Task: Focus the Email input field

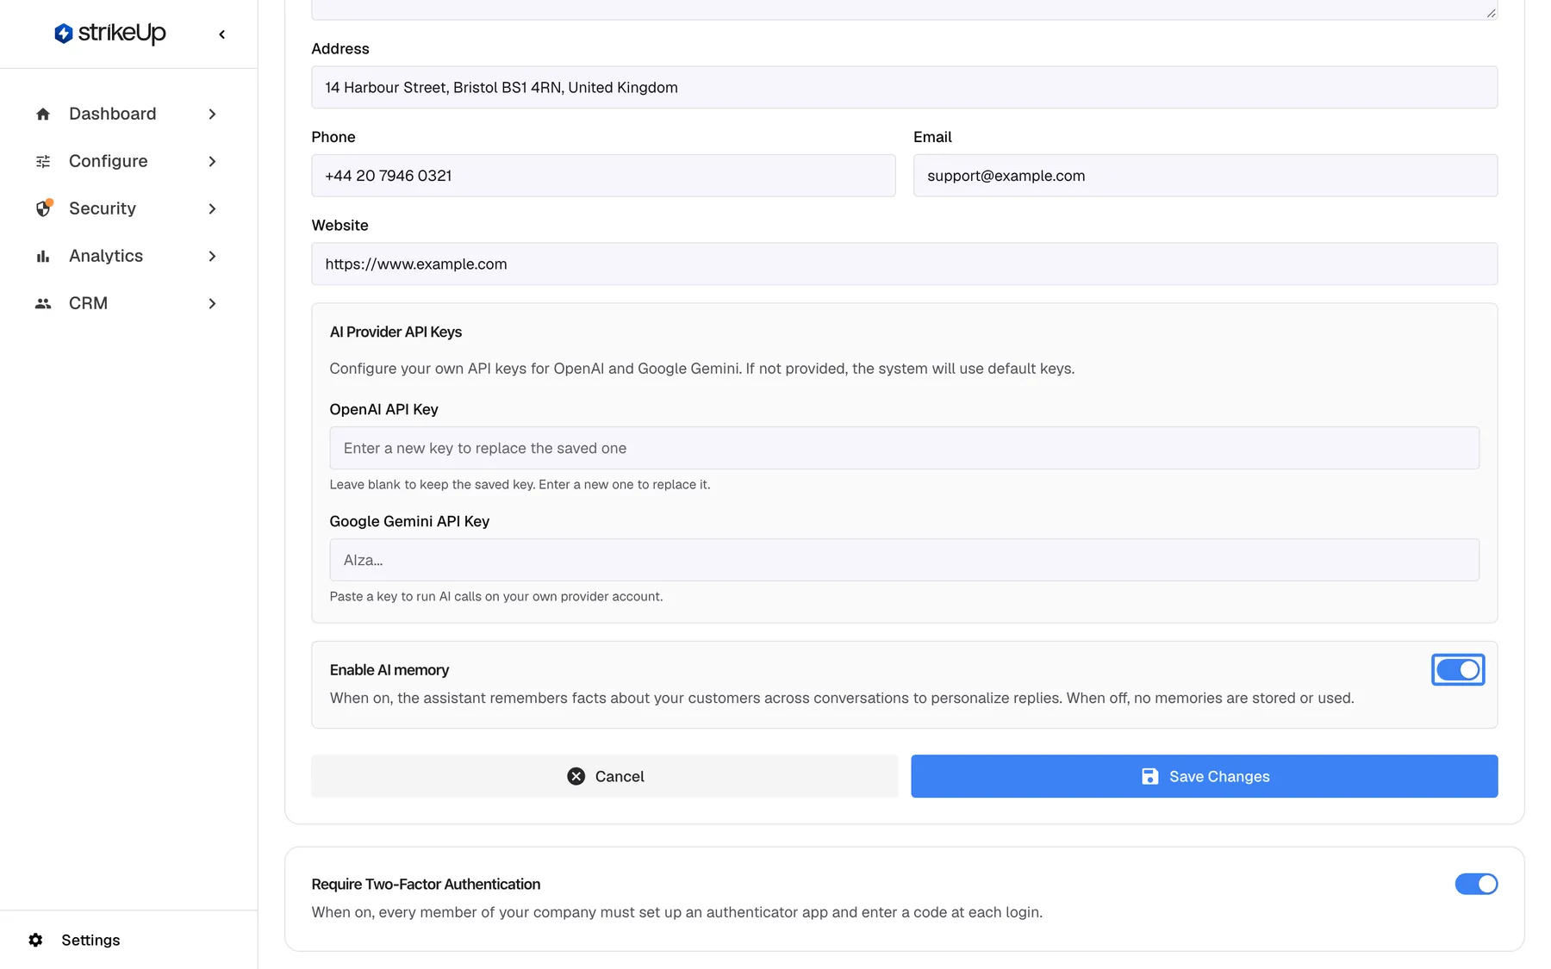Action: 1205,176
